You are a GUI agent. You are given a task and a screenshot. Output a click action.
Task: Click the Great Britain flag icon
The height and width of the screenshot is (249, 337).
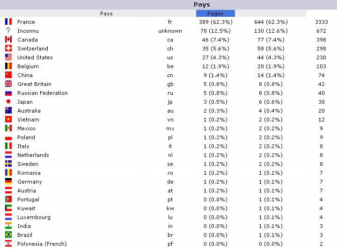(8, 84)
